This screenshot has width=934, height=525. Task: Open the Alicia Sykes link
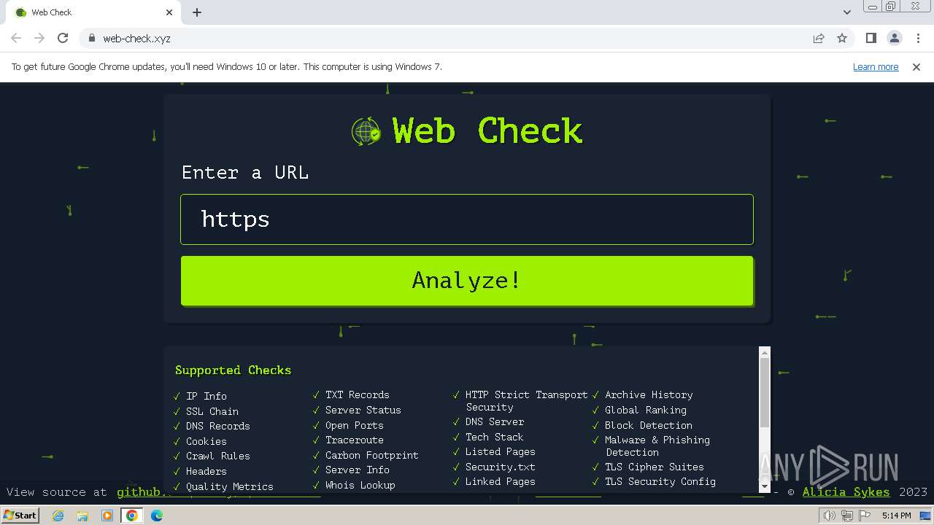pyautogui.click(x=846, y=492)
